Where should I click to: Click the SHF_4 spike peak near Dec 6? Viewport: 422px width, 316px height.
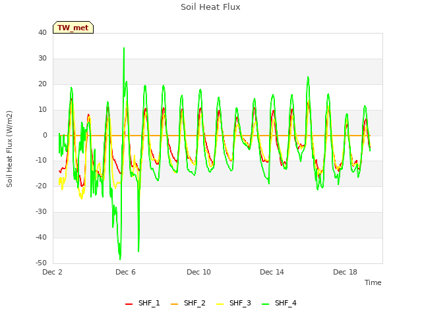click(124, 48)
